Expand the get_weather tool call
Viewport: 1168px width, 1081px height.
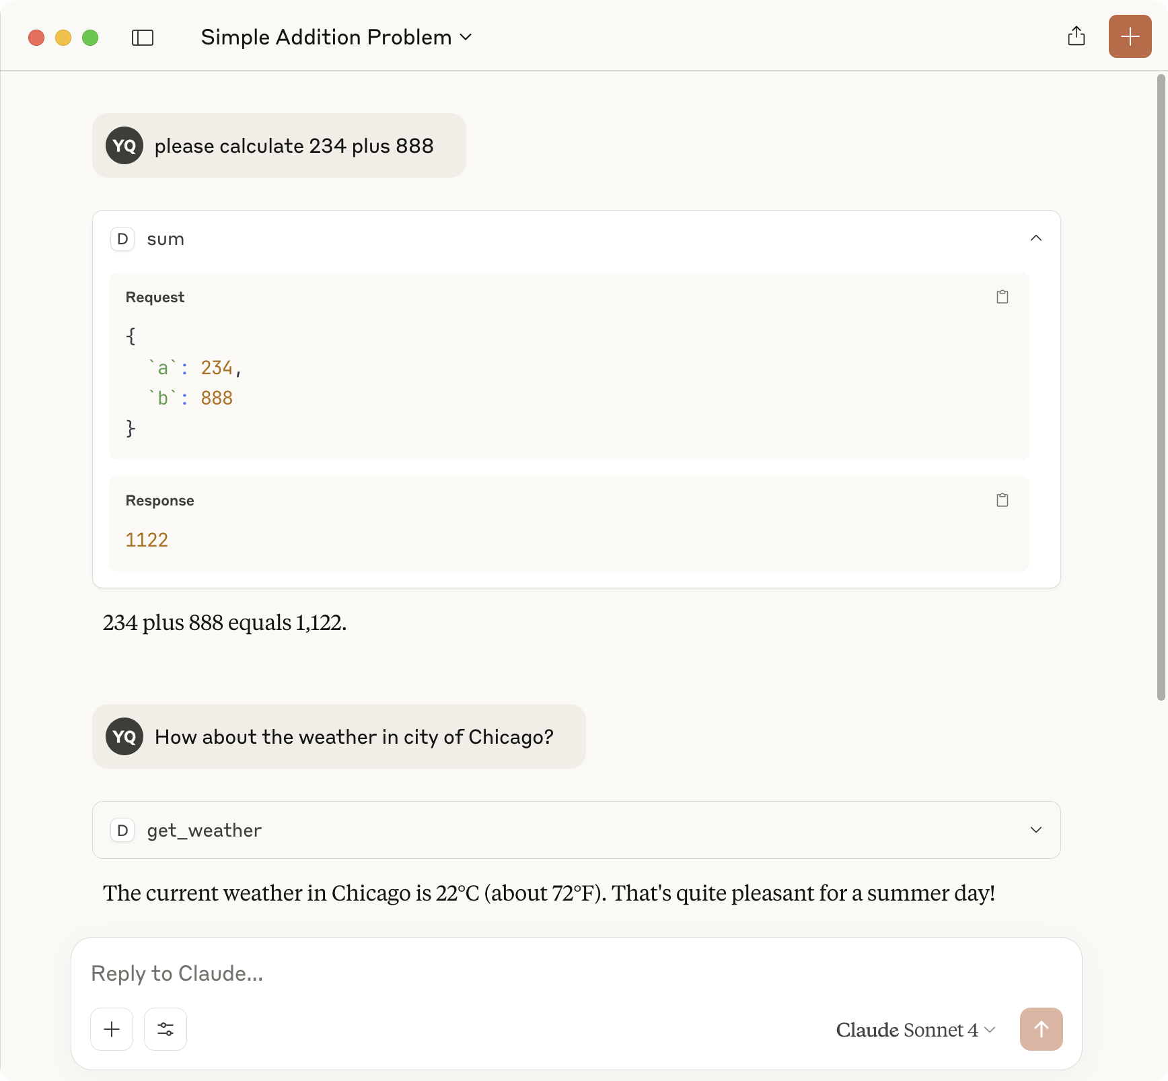pyautogui.click(x=1036, y=830)
